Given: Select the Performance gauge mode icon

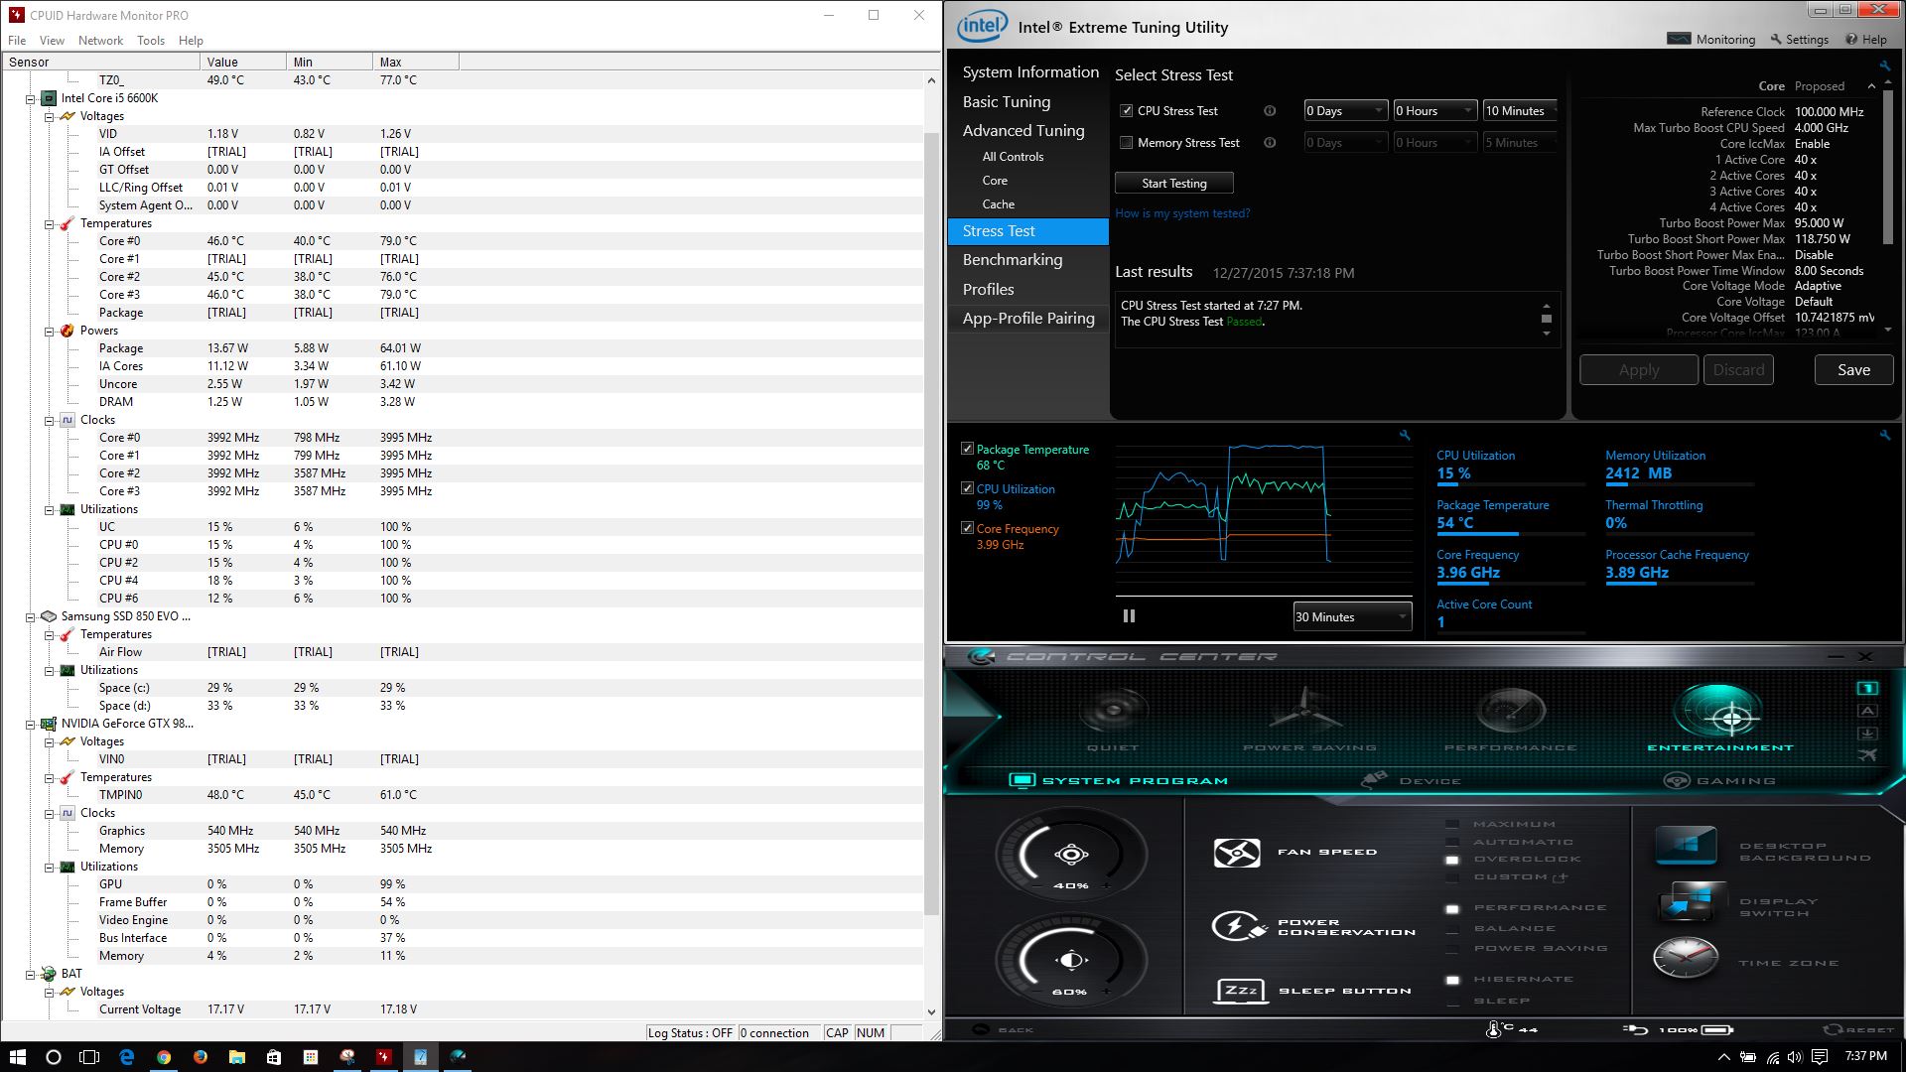Looking at the screenshot, I should (1511, 711).
